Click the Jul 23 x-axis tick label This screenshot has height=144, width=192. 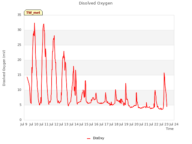tap(164, 124)
